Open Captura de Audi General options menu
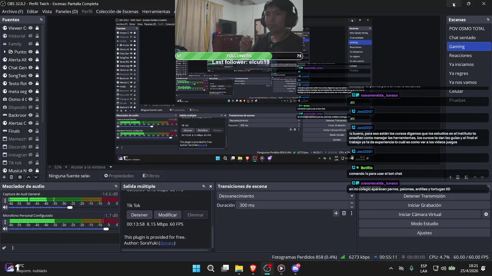The width and height of the screenshot is (492, 276). tap(5, 200)
